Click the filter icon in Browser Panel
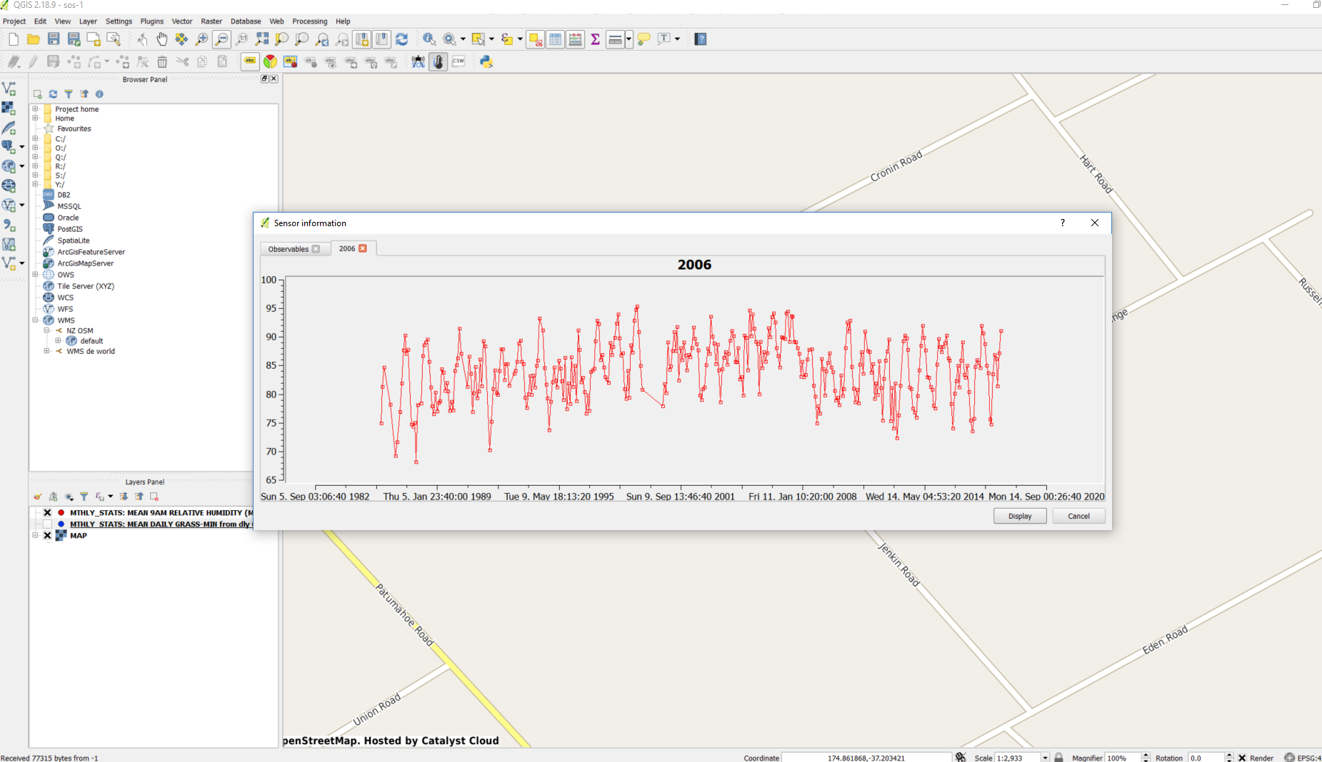Viewport: 1322px width, 762px height. [69, 94]
